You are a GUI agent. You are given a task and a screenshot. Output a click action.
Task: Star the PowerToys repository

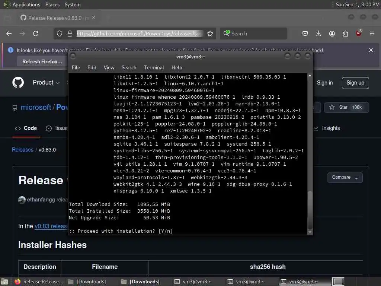pos(346,107)
